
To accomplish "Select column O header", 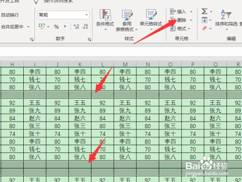I will pos(170,64).
